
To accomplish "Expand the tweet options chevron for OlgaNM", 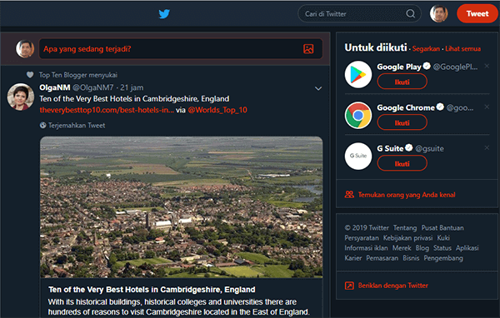I will click(x=318, y=88).
